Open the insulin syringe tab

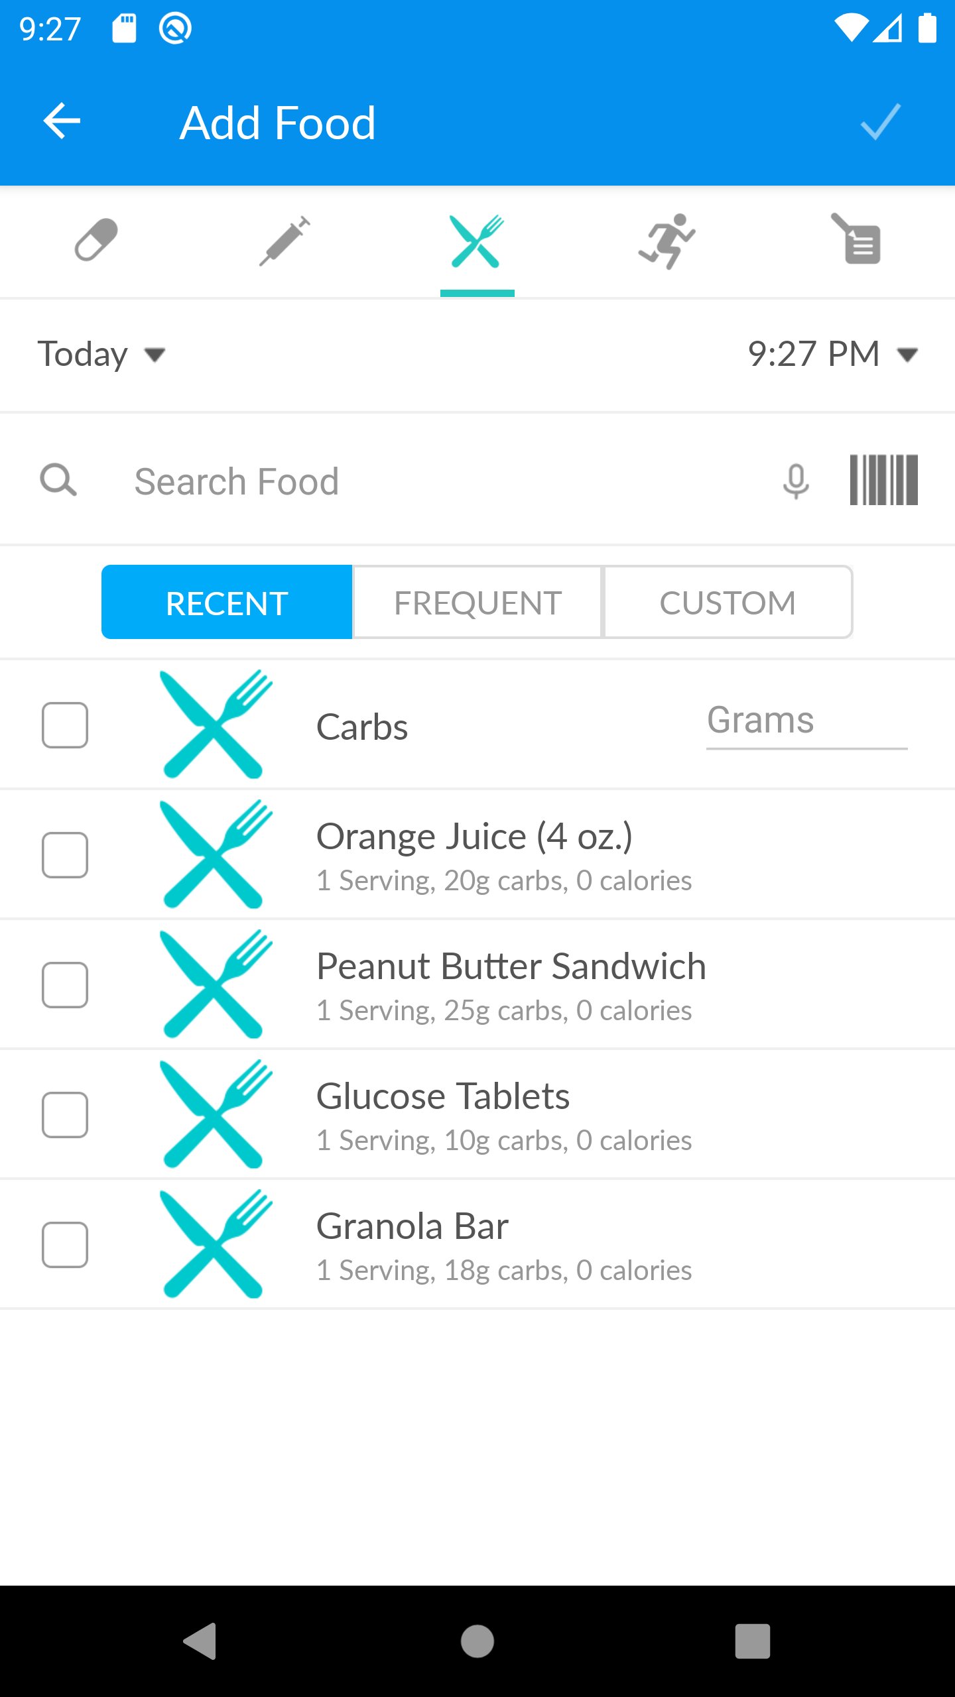(285, 240)
